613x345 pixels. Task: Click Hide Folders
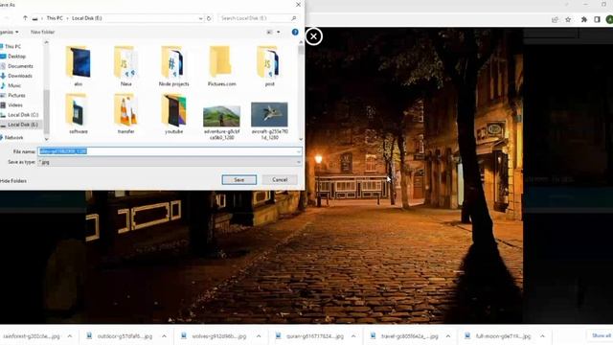click(13, 181)
